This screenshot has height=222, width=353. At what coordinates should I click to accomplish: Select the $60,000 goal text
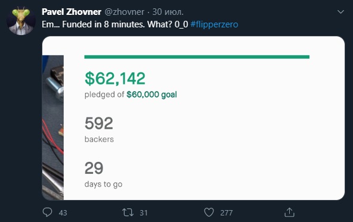[151, 95]
